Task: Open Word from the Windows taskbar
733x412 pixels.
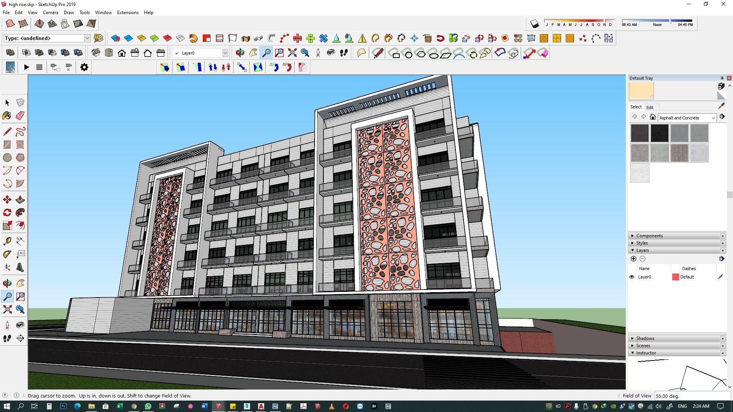Action: click(x=204, y=406)
